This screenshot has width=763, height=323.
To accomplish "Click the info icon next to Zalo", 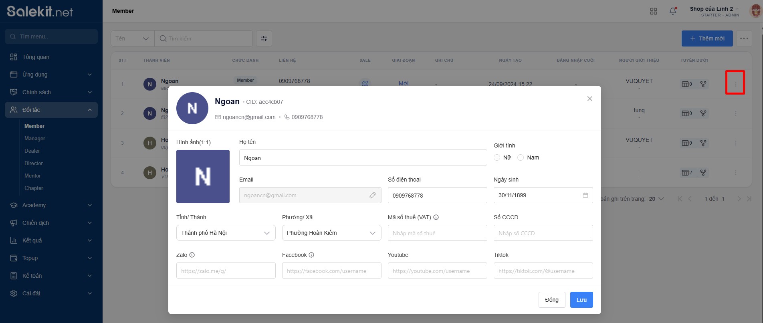I will 192,255.
